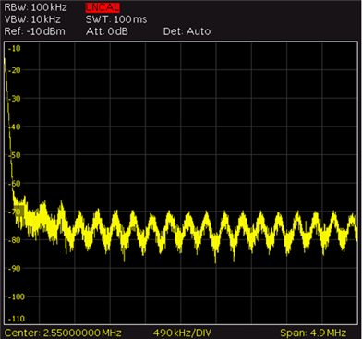Select the VBW: 10 kHz readout
The image size is (362, 339).
[32, 19]
